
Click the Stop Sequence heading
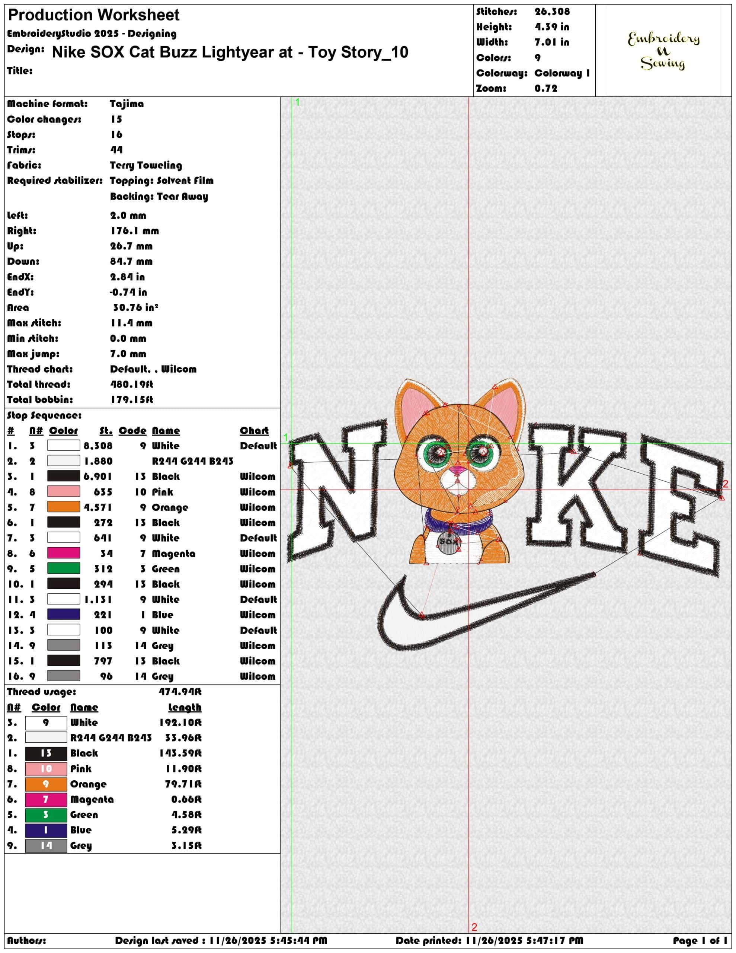click(45, 415)
